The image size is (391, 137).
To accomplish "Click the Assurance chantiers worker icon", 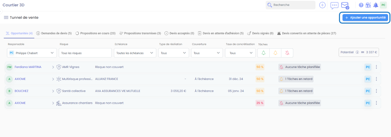I will click(59, 103).
